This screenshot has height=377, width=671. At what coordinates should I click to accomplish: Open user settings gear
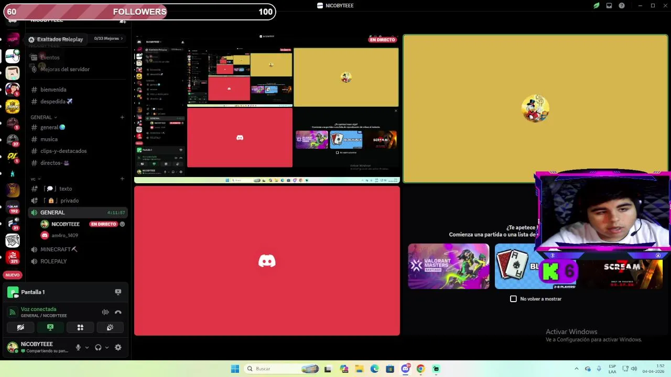click(118, 347)
